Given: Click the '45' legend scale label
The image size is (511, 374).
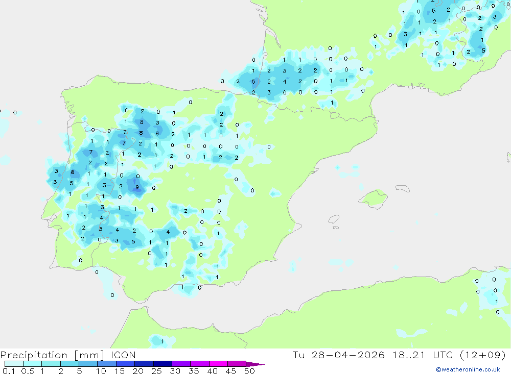Looking at the screenshot, I should [231, 371].
